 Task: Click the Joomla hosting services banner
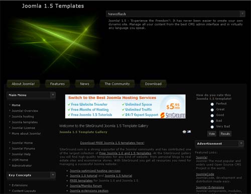125,107
